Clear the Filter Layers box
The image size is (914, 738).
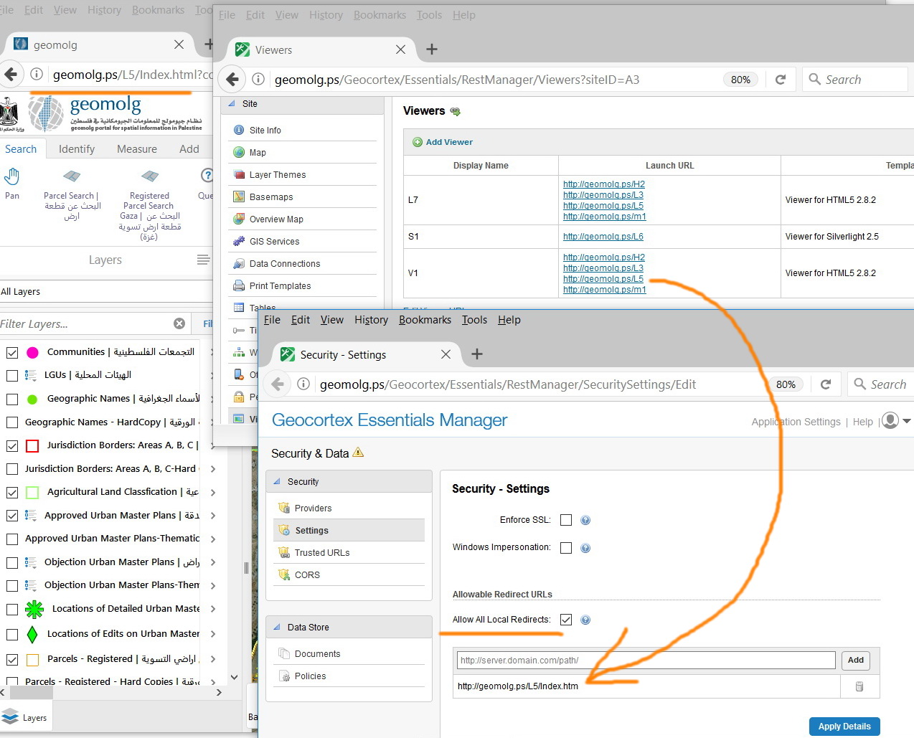pos(179,323)
